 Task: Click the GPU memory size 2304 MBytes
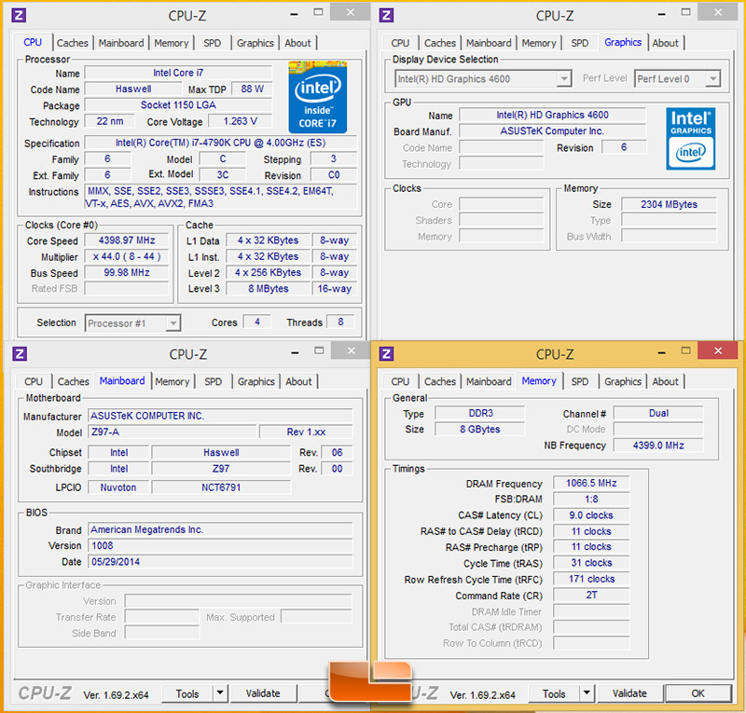coord(669,204)
